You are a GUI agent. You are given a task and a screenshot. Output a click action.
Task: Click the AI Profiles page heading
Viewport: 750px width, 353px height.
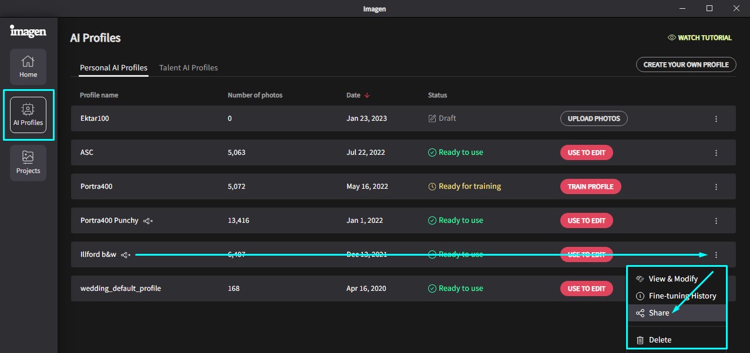pos(95,38)
